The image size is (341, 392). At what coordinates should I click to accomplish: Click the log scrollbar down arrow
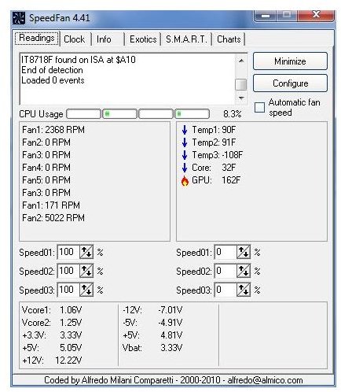point(241,98)
